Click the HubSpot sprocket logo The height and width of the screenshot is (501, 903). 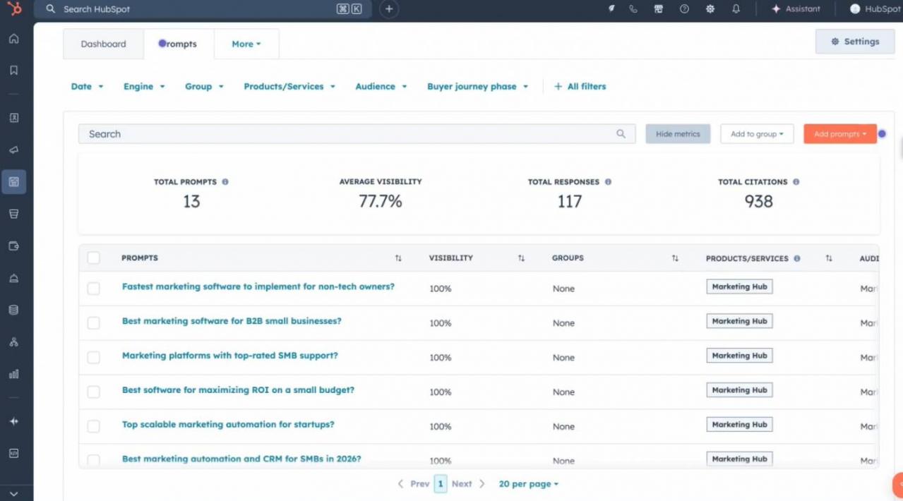(13, 8)
